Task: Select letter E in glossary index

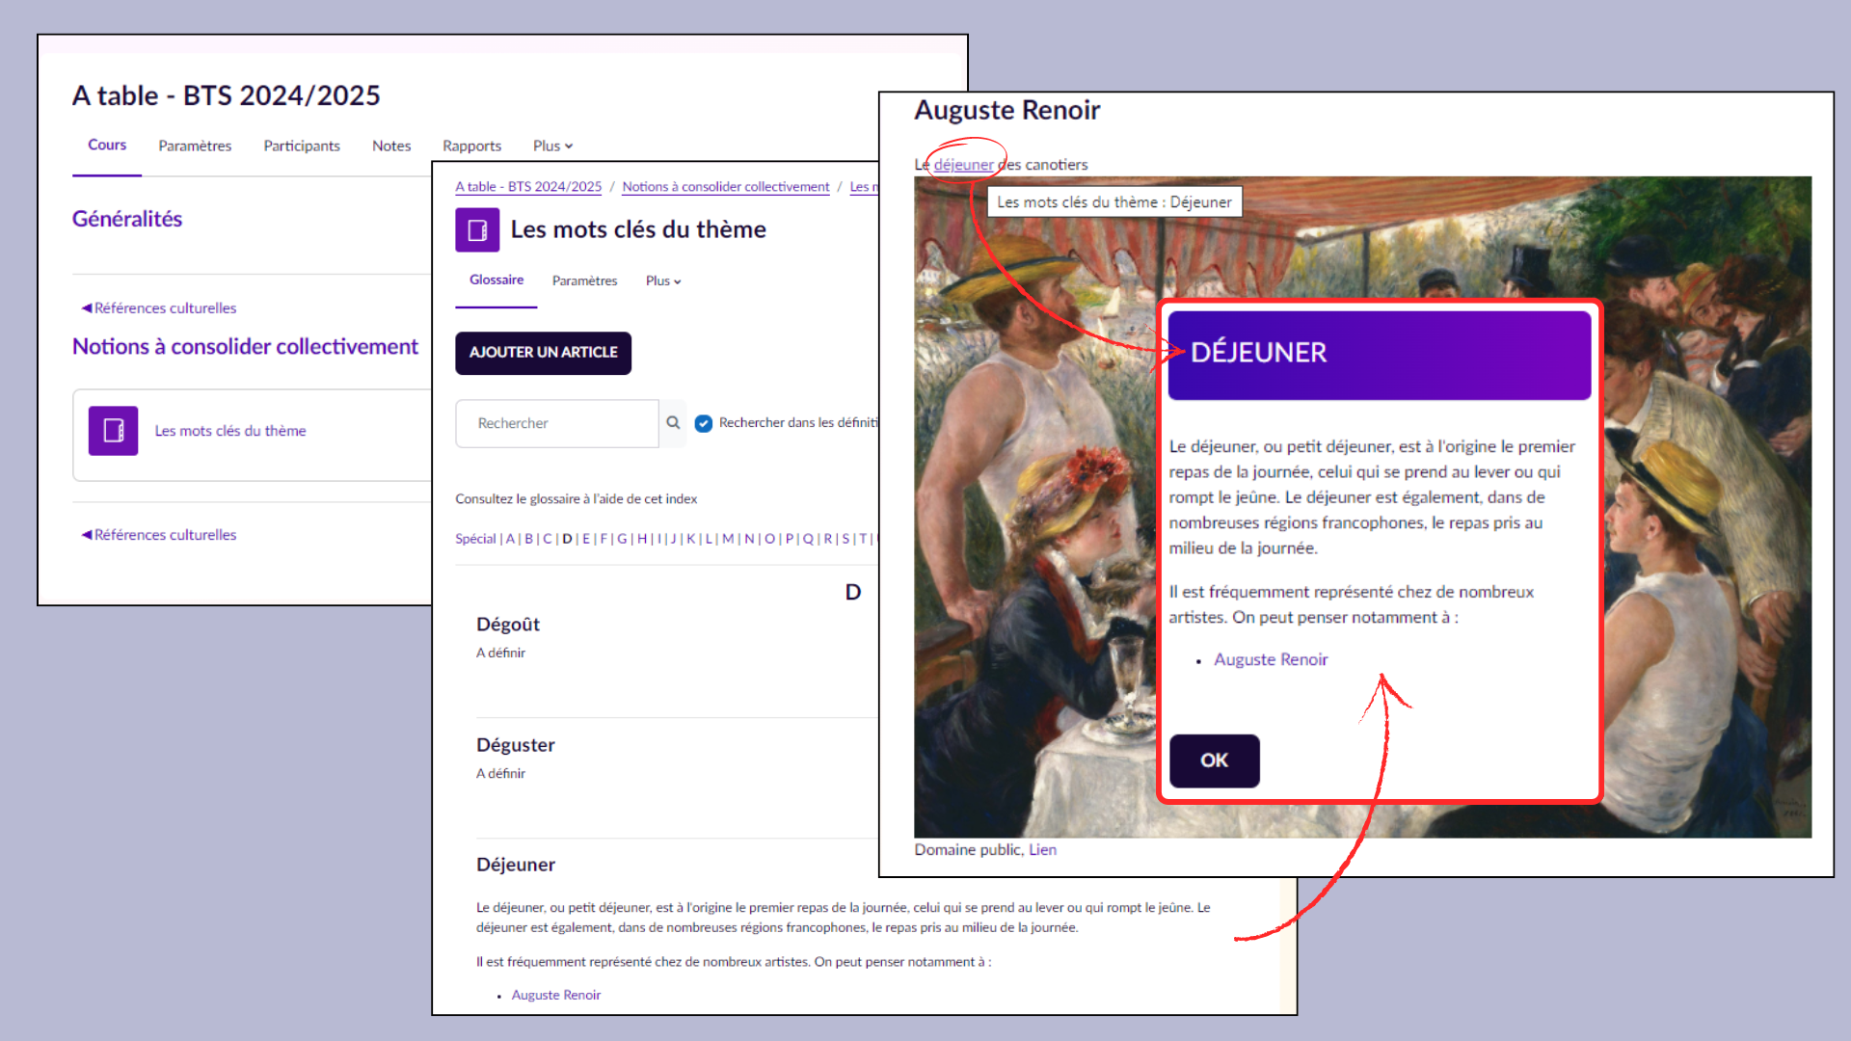Action: tap(585, 539)
